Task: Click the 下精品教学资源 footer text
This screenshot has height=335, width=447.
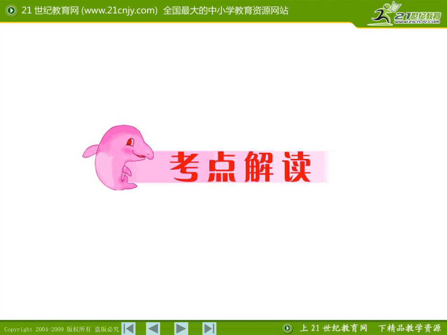Action: [x=410, y=328]
